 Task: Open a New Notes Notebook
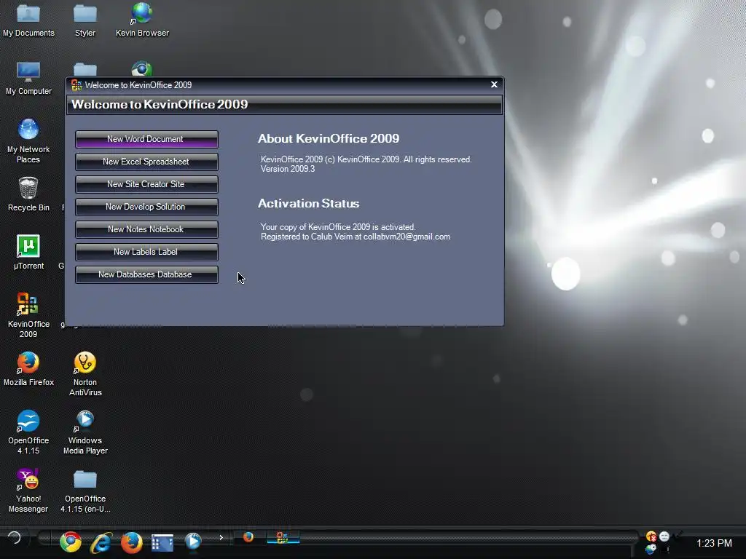(x=146, y=229)
